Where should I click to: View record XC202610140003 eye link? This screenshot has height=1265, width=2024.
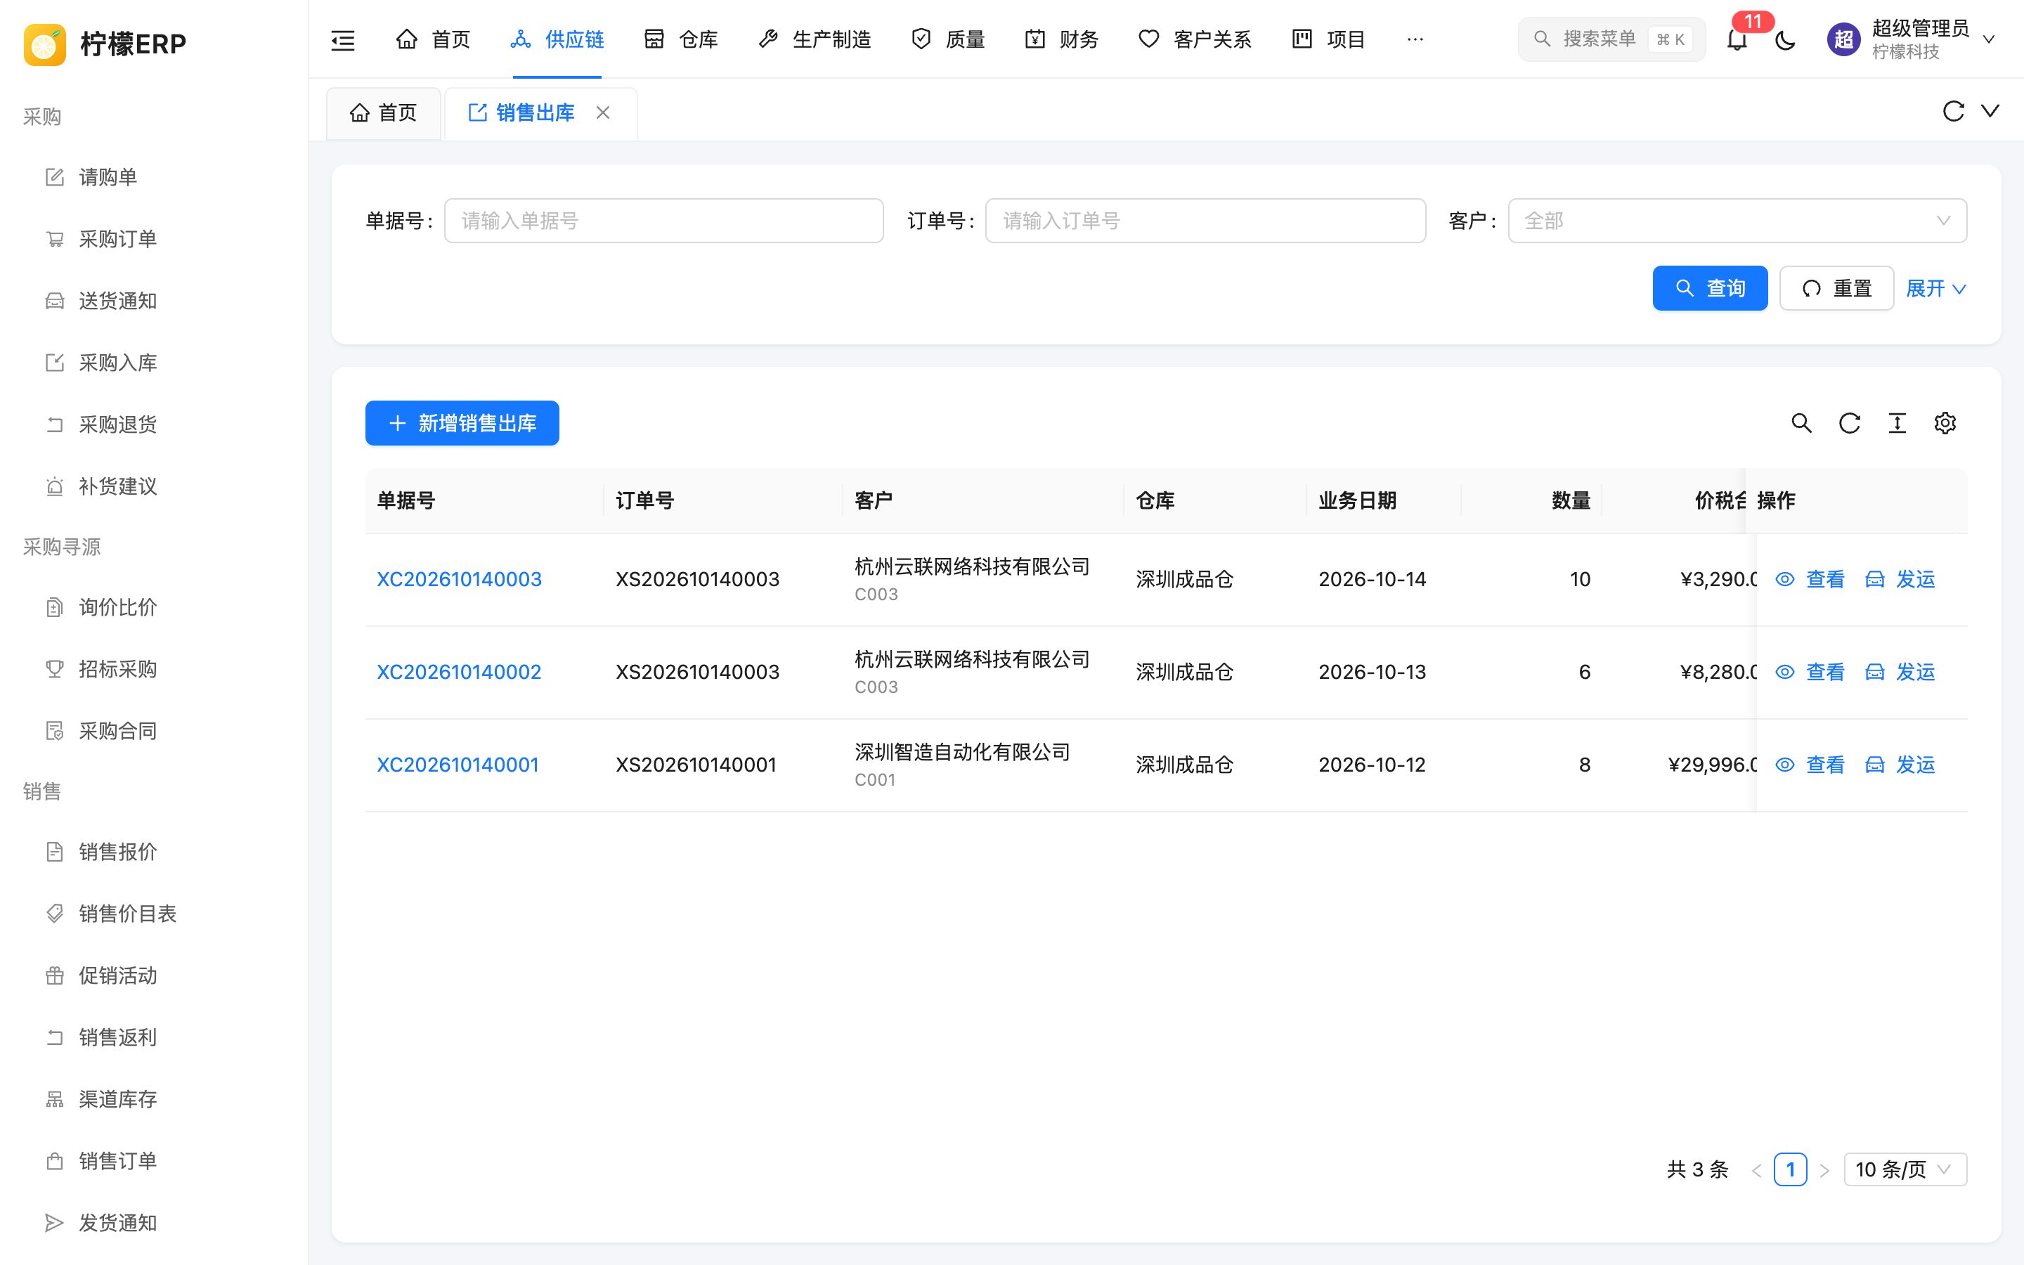tap(1810, 579)
